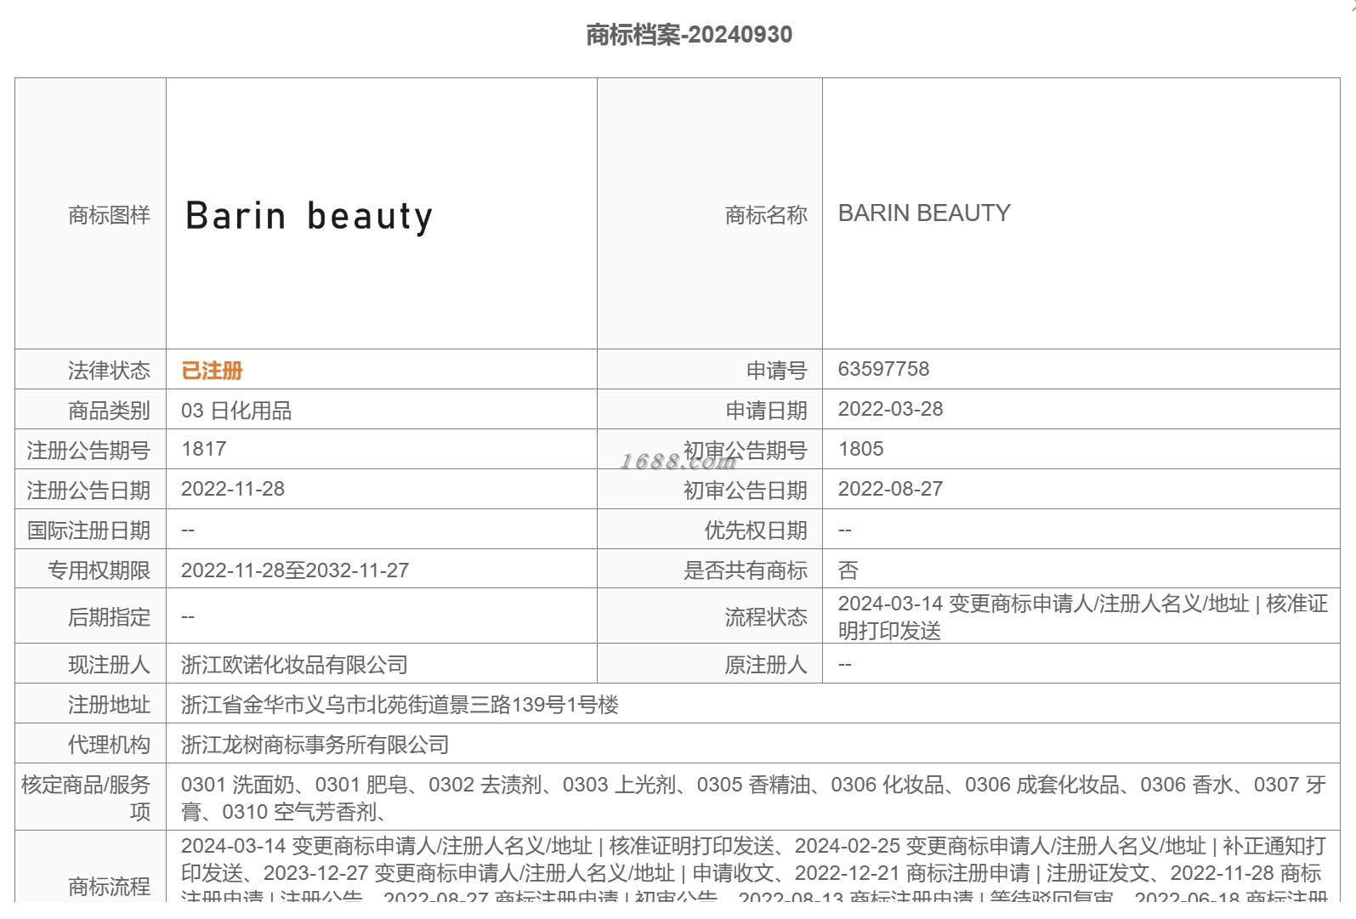Click the 后期指定 label

(x=109, y=617)
